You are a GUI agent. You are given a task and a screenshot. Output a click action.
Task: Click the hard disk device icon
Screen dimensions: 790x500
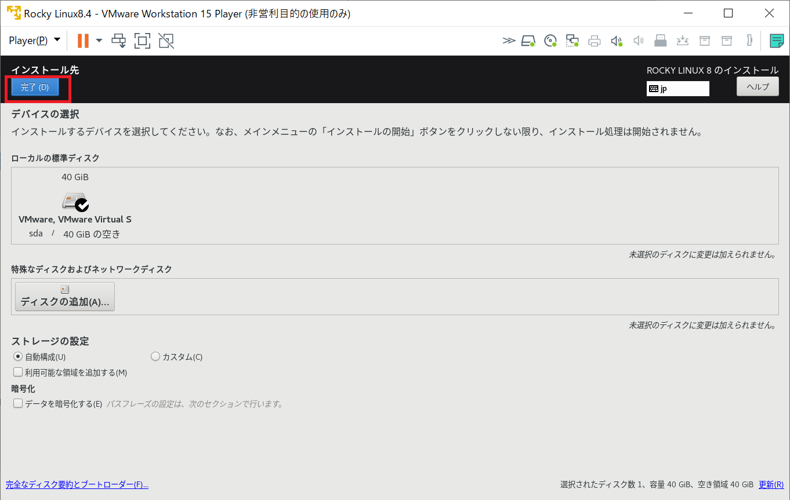pos(528,41)
